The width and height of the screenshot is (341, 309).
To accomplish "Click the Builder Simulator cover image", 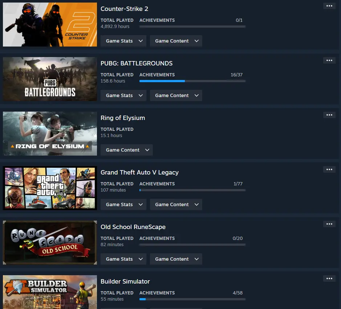I will tap(50, 292).
